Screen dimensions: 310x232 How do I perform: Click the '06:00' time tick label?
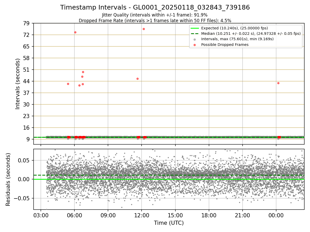tap(74, 215)
